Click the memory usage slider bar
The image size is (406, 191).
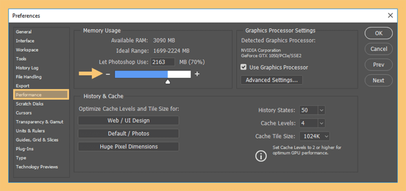153,75
